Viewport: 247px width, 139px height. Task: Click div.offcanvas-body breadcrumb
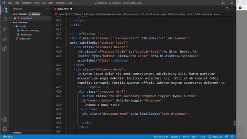coord(154,14)
